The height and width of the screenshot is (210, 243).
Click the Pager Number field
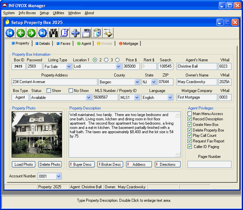(x=209, y=165)
